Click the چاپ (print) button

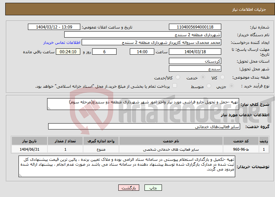pyautogui.click(x=153, y=188)
